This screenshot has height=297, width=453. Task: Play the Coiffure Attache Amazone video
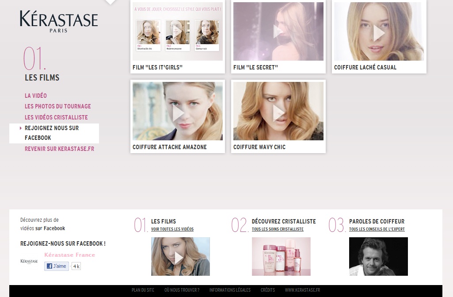tap(177, 111)
